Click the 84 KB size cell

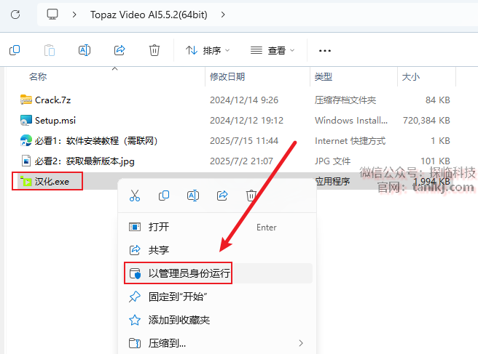coord(438,100)
